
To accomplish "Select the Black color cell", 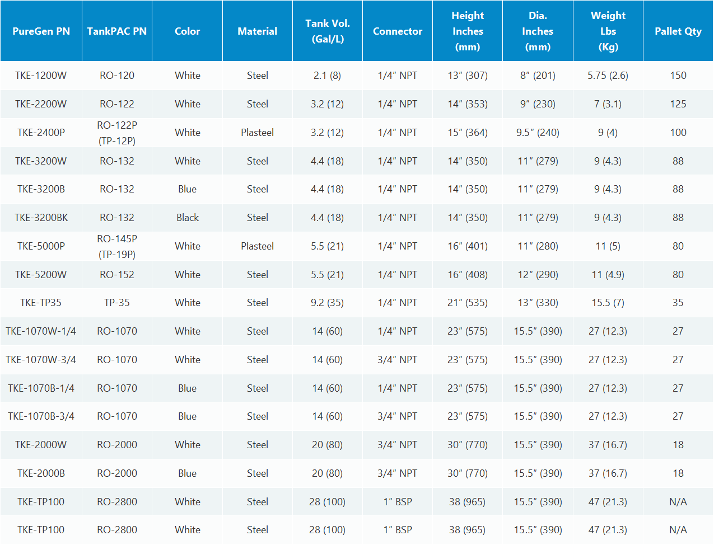I will coord(188,218).
